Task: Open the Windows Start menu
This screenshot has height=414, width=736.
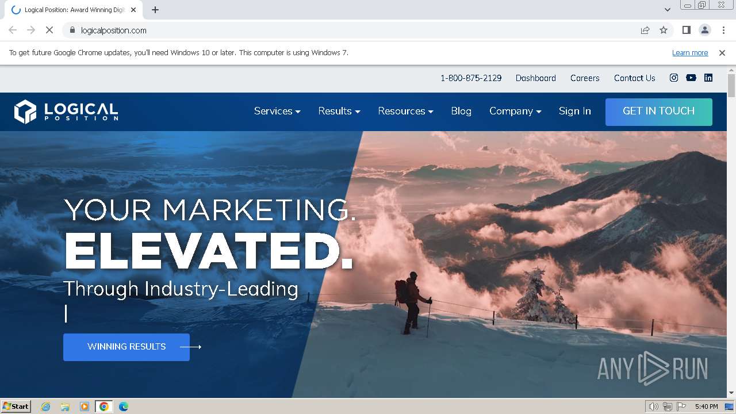Action: pyautogui.click(x=16, y=407)
